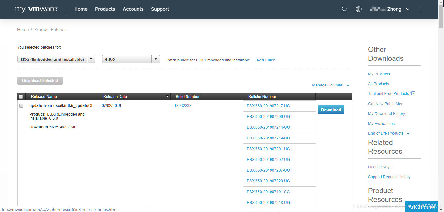Expand Manage Columns dropdown

point(330,85)
